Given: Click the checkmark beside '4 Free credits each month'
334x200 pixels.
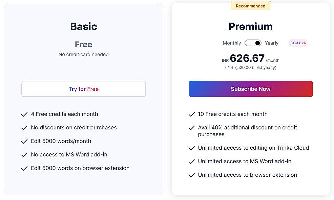Looking at the screenshot, I should pos(24,114).
